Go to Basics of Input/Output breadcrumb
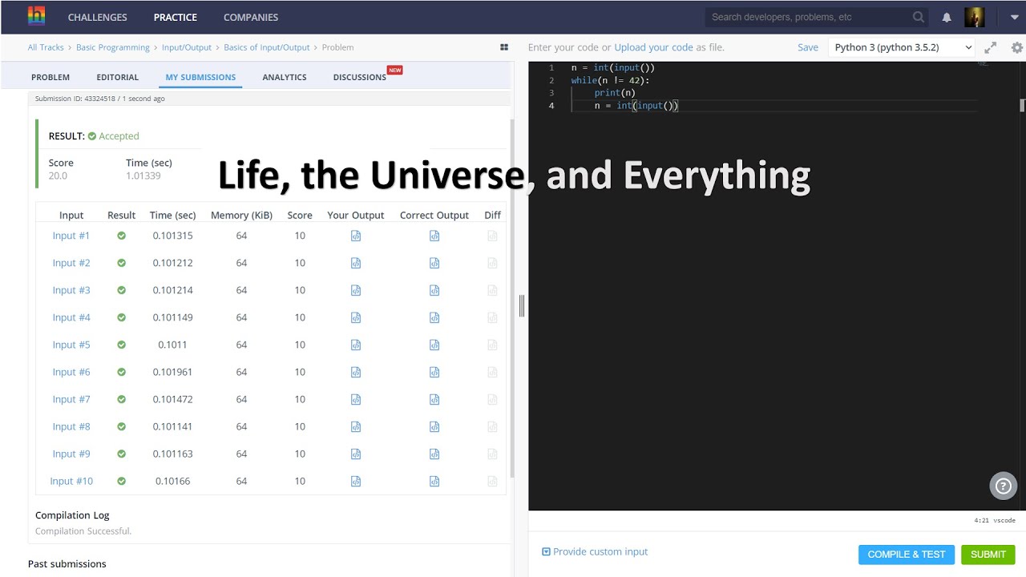 point(267,47)
